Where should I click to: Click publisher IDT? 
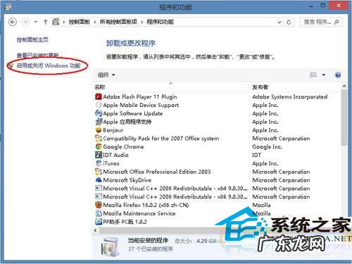256,155
